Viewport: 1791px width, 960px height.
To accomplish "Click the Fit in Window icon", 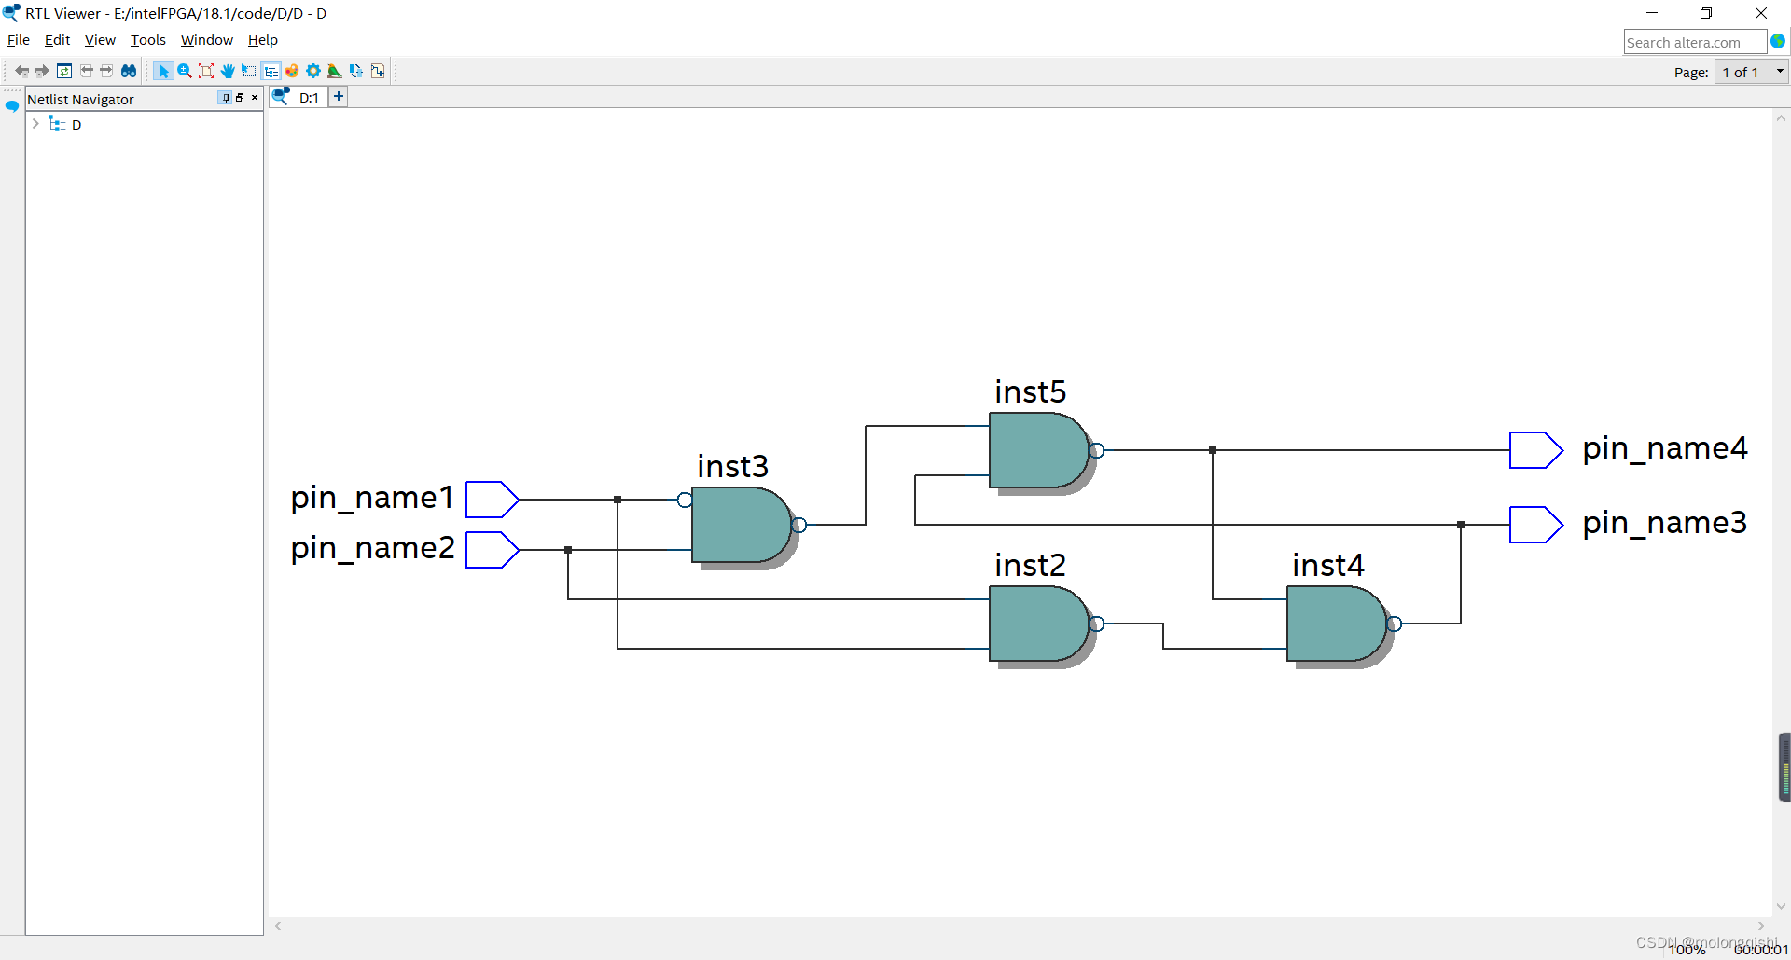I will [x=206, y=71].
